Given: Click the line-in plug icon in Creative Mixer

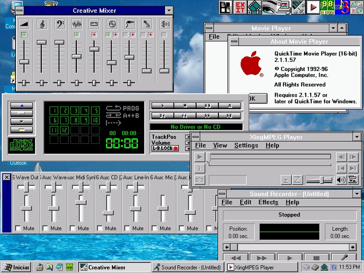Looking at the screenshot, I should (x=130, y=24).
